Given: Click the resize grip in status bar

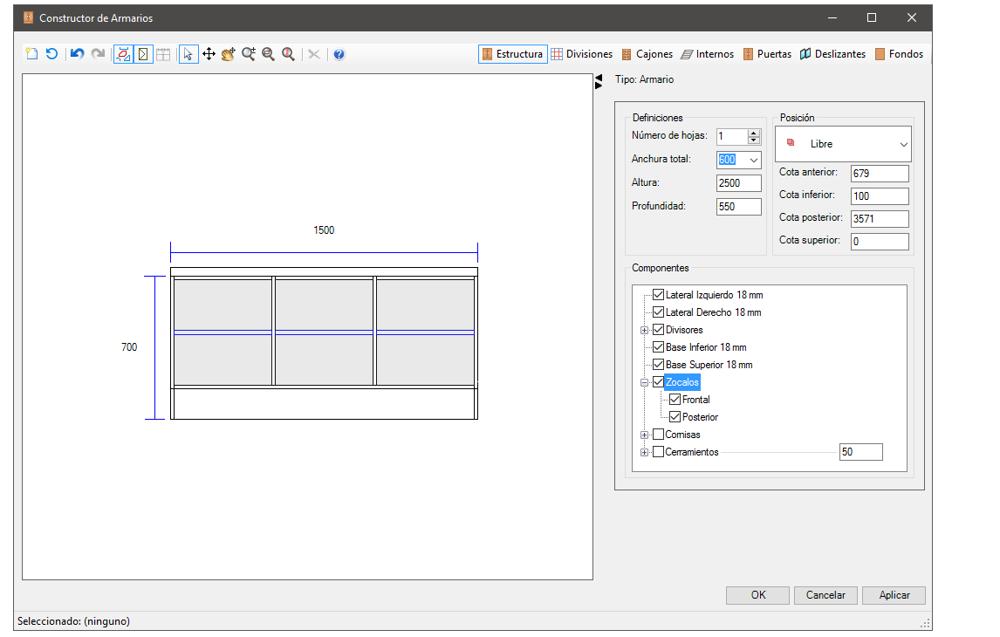Looking at the screenshot, I should point(925,623).
